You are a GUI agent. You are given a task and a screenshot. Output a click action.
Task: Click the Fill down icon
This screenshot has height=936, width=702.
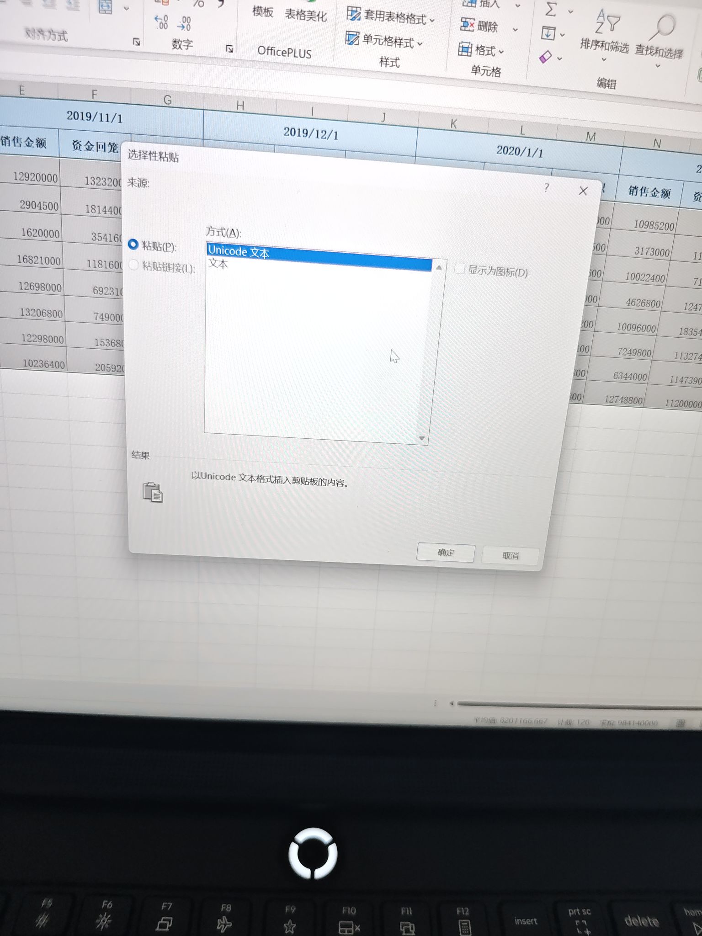[x=548, y=33]
